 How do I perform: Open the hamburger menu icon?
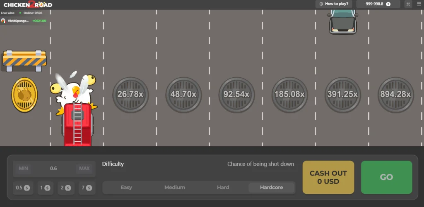click(x=419, y=4)
